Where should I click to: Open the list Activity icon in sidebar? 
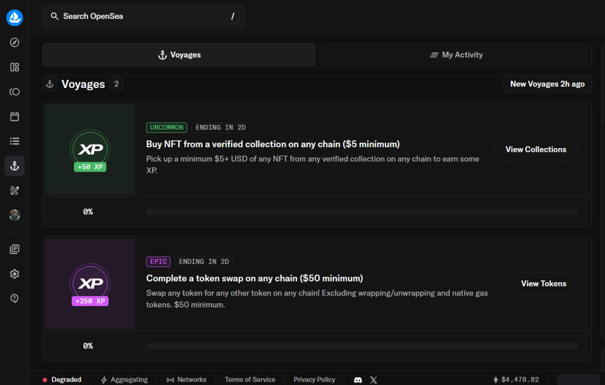15,141
